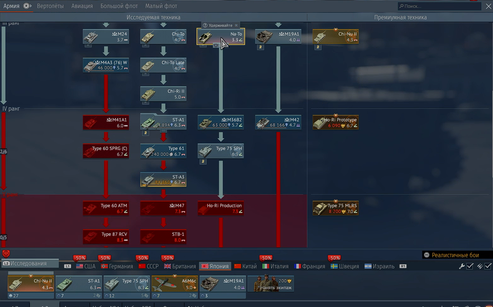Open the Большой флот tab
This screenshot has width=493, height=307.
[119, 6]
